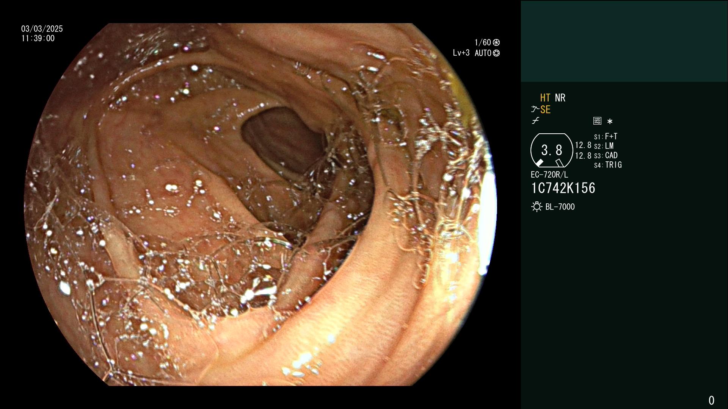Click the filled channel marker in scope diagram
Image resolution: width=728 pixels, height=409 pixels.
point(539,163)
